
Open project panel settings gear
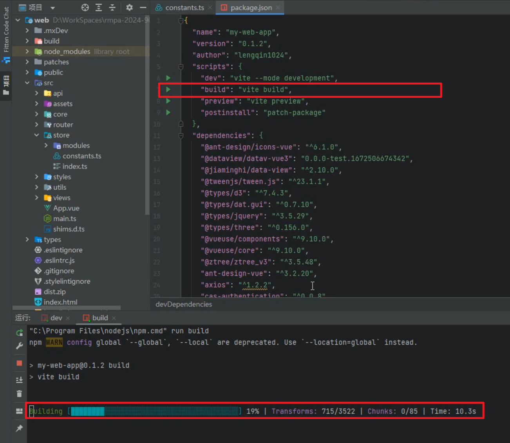[129, 7]
